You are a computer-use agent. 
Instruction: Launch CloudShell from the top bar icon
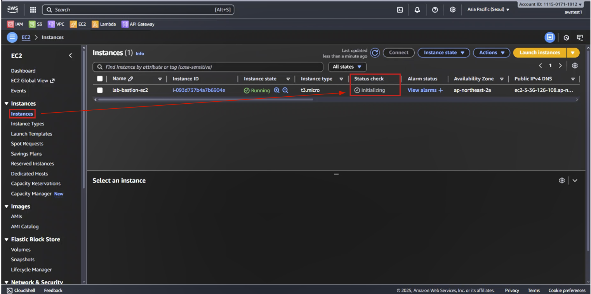tap(400, 10)
